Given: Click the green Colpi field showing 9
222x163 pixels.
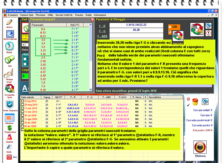Looking at the screenshot, I should click(x=25, y=76).
